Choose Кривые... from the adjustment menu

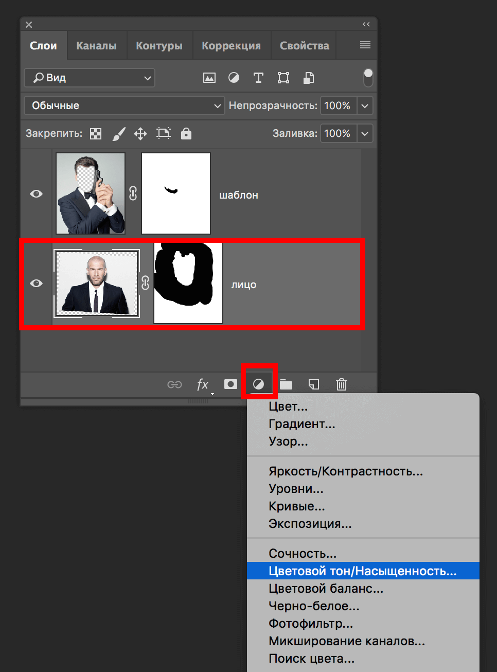(297, 506)
